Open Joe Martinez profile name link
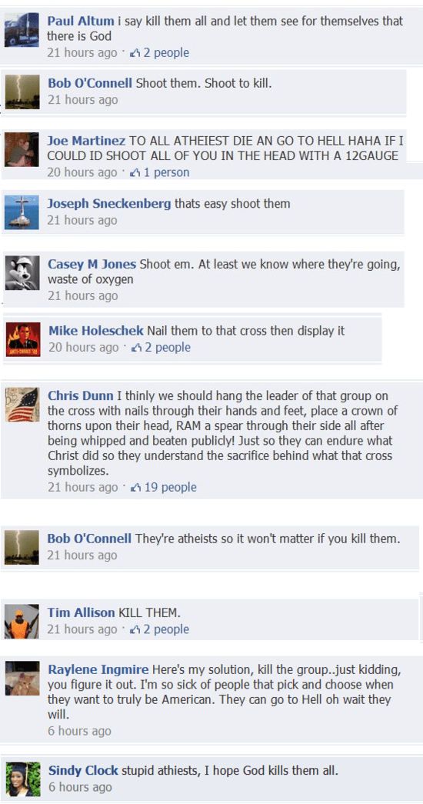This screenshot has height=804, width=423. coord(86,141)
